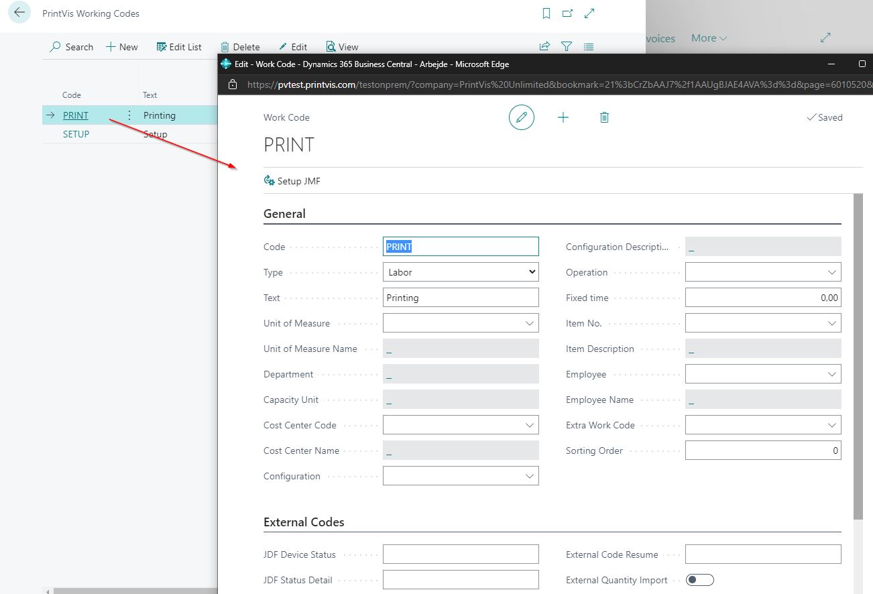
Task: Sort by the Code column header
Action: (x=72, y=95)
